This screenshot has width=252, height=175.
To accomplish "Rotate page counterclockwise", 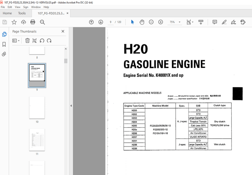I will click(x=42, y=41).
